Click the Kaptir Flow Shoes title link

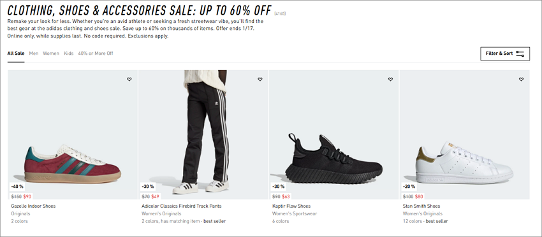291,206
